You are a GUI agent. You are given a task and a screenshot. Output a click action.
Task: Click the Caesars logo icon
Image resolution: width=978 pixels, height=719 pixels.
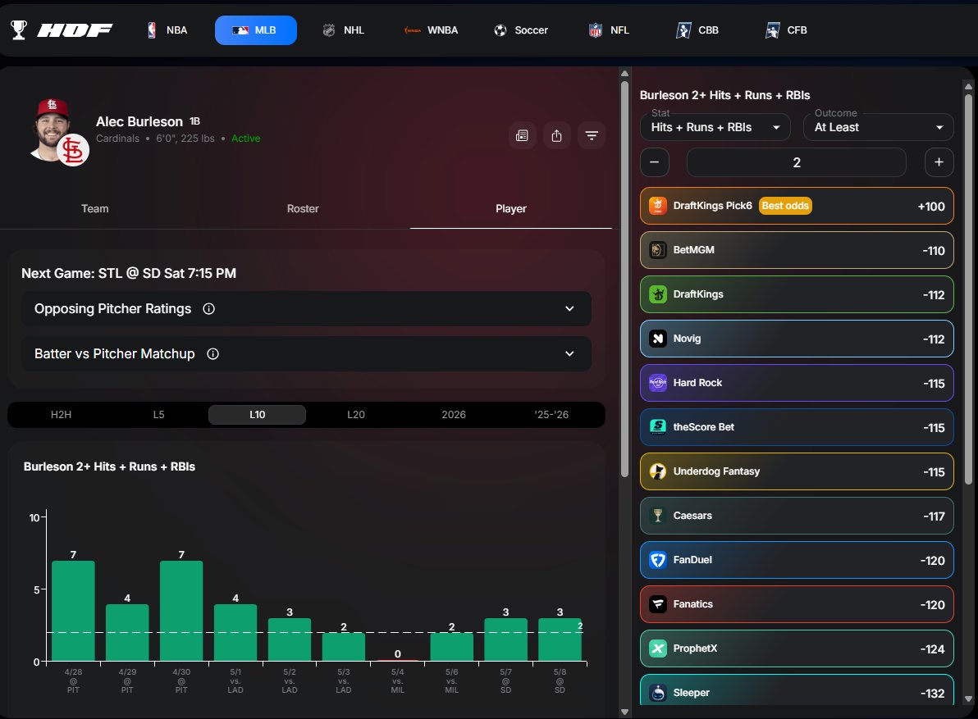click(x=658, y=515)
